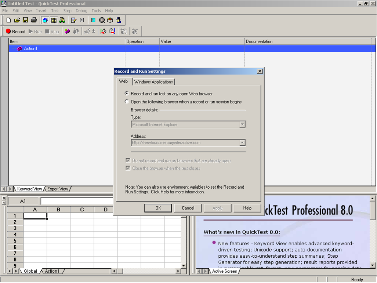Toggle 'Do not record and run on browsers' checkbox
Image resolution: width=377 pixels, height=283 pixels.
click(128, 160)
